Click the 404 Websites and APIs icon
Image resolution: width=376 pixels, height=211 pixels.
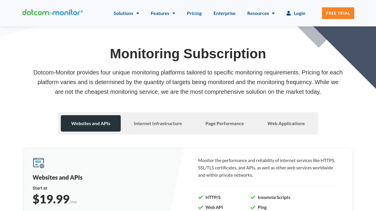pyautogui.click(x=38, y=163)
